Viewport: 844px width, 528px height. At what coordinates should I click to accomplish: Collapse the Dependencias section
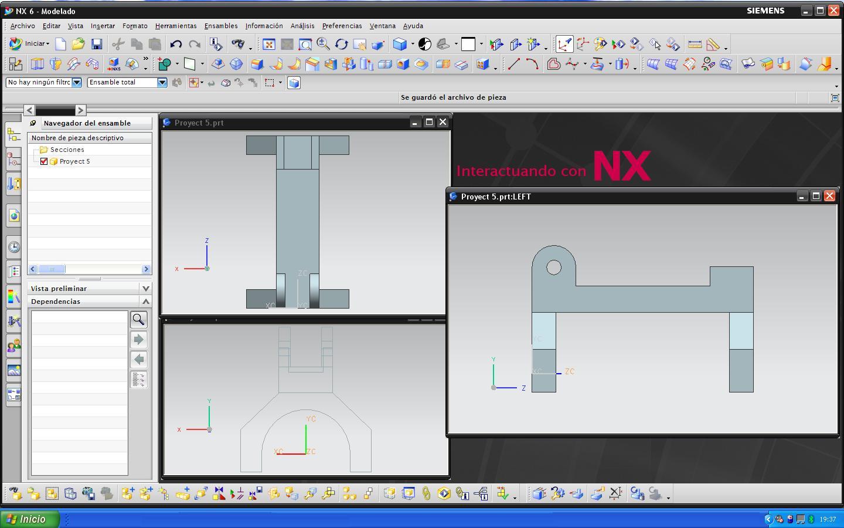146,302
